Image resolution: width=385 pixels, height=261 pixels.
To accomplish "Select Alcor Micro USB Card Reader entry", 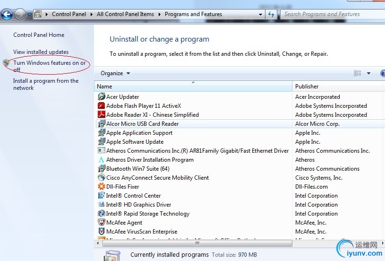I will coord(142,124).
